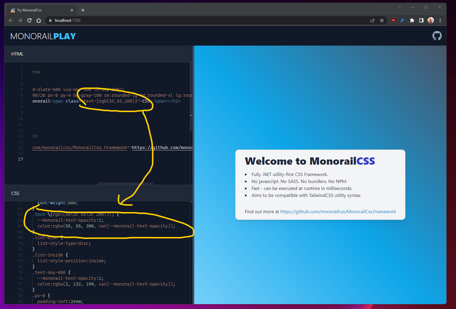Click the ".px-8 {" CSS selector

[41, 296]
